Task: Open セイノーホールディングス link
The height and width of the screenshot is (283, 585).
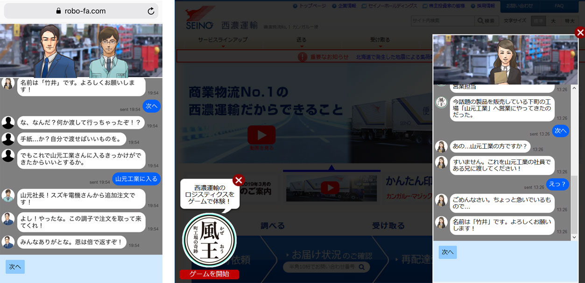Action: tap(389, 6)
